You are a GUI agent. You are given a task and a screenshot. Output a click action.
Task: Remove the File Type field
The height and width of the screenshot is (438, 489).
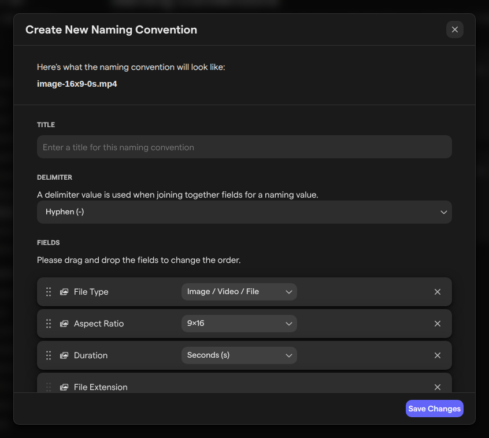coord(437,292)
